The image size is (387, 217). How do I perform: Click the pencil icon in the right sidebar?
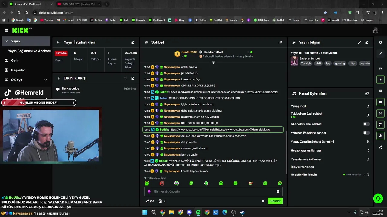pyautogui.click(x=380, y=54)
